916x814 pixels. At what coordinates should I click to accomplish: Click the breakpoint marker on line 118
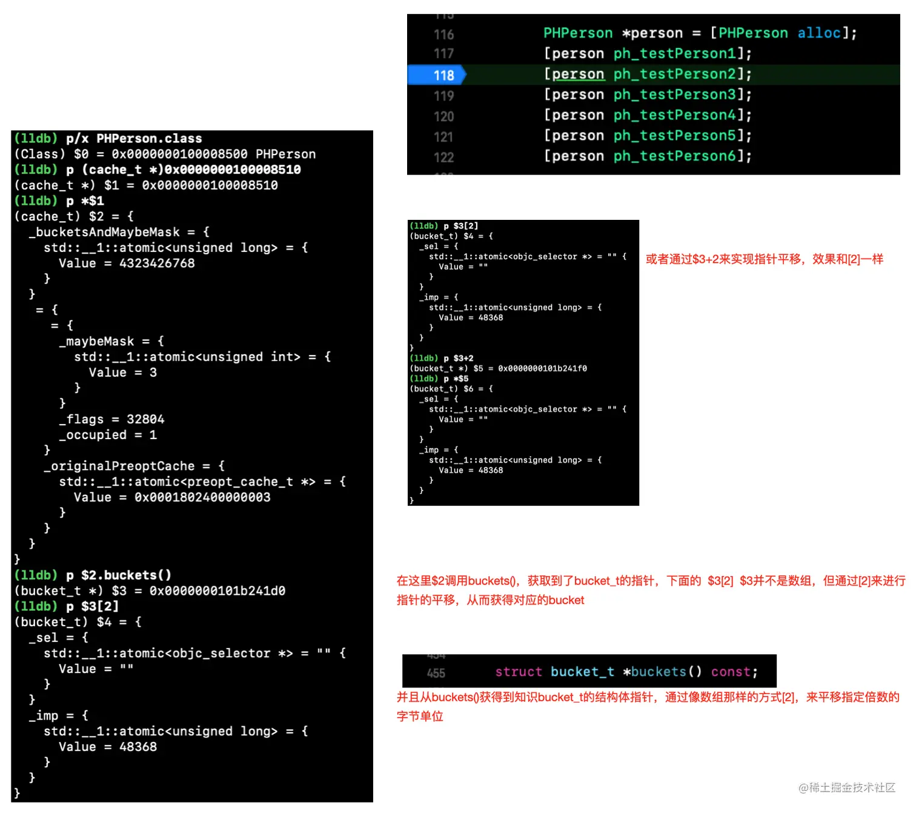[437, 75]
